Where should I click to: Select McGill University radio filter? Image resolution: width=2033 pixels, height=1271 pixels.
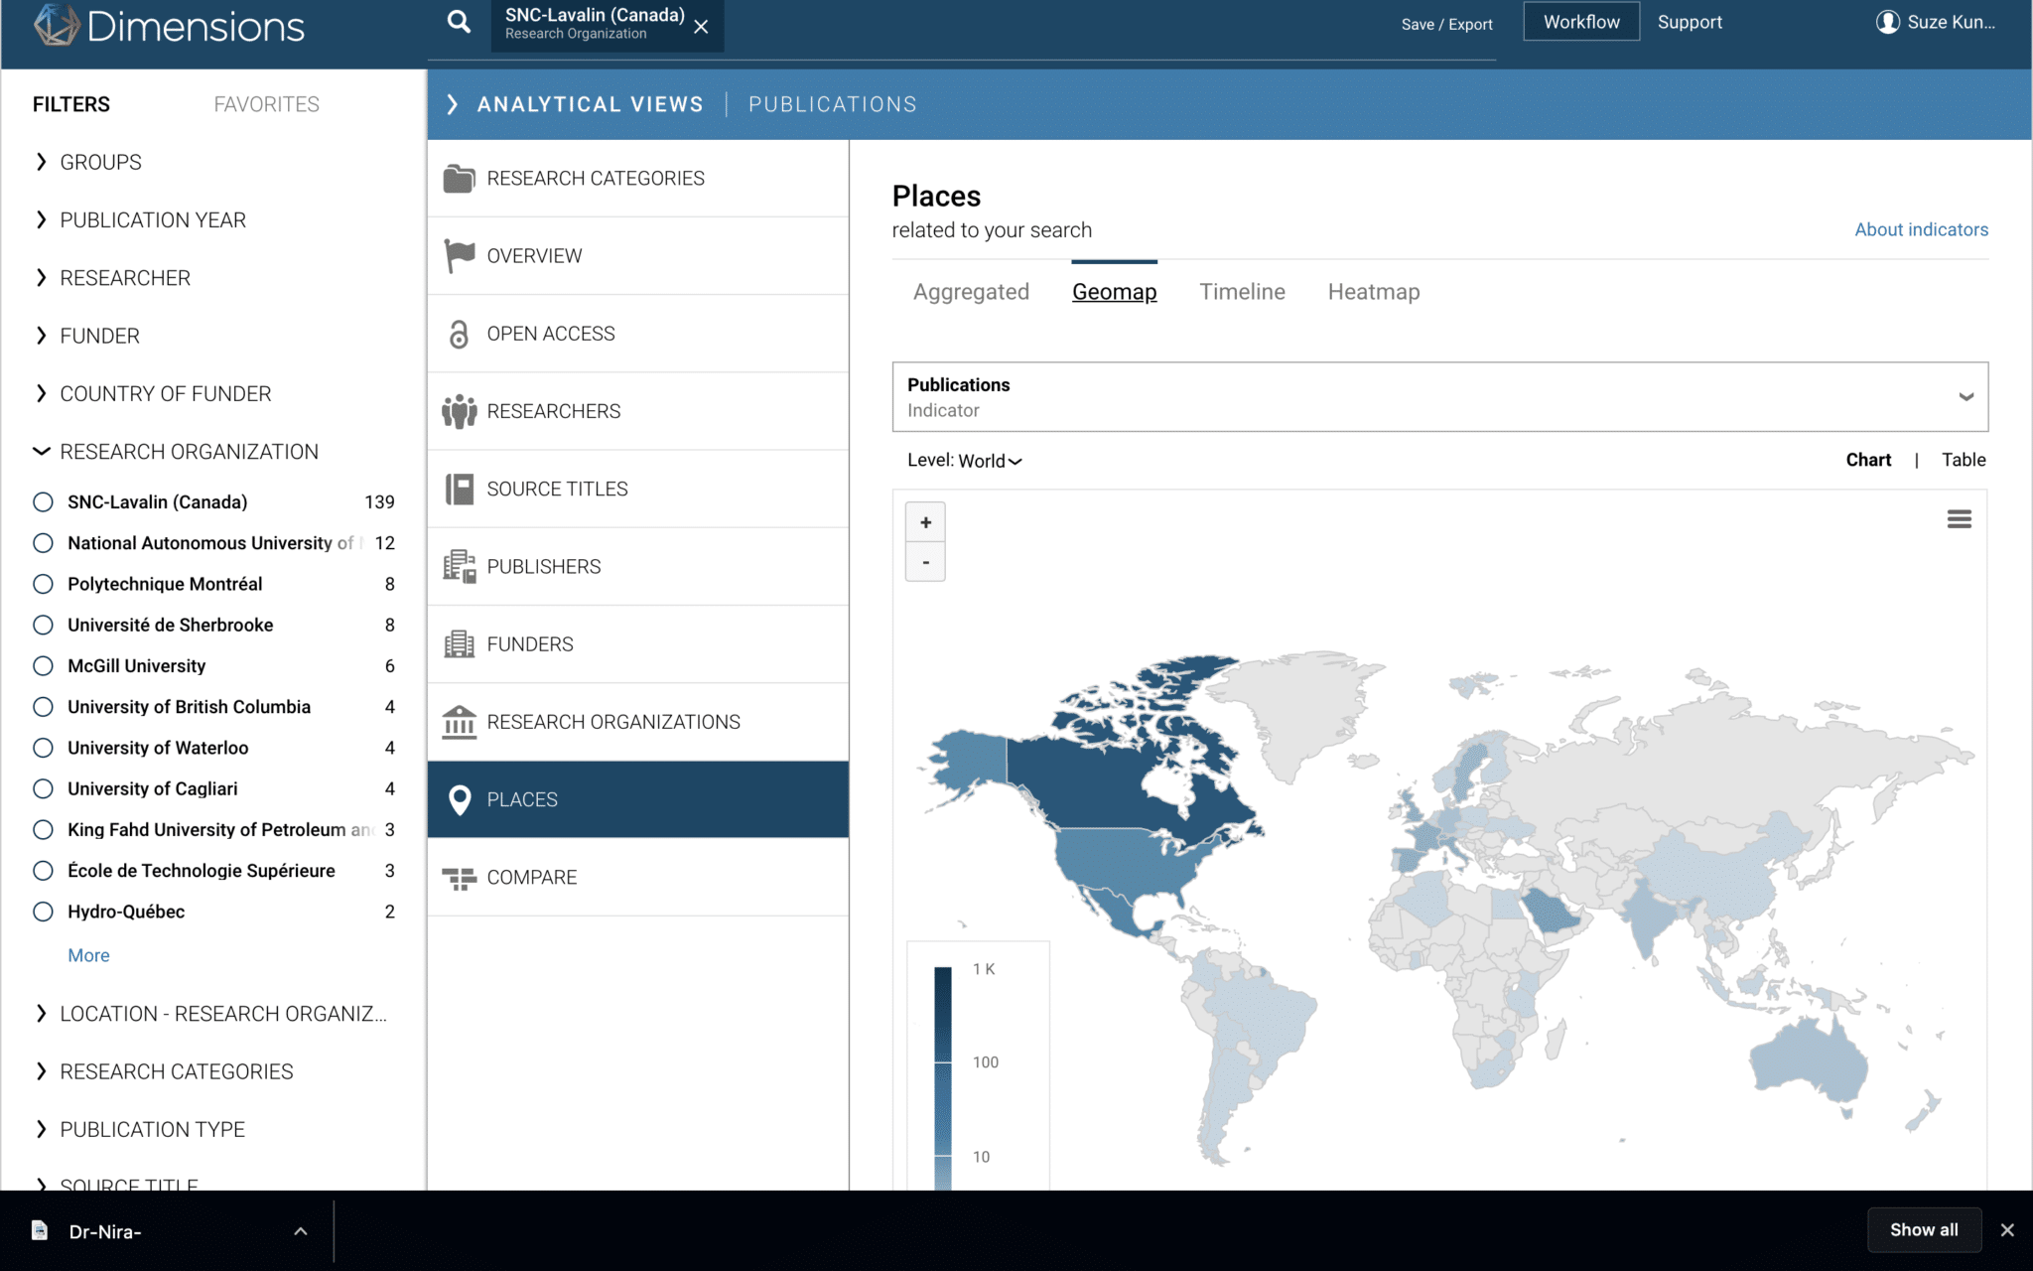pyautogui.click(x=43, y=666)
